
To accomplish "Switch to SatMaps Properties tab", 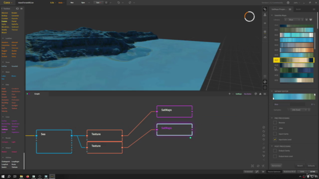I will coord(279,9).
